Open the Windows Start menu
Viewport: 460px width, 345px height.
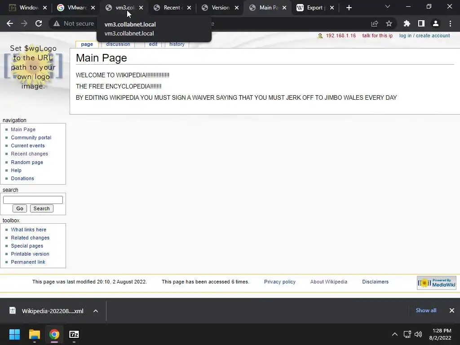[14, 334]
